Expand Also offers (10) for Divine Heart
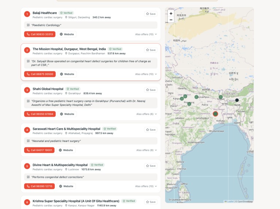 (146, 186)
